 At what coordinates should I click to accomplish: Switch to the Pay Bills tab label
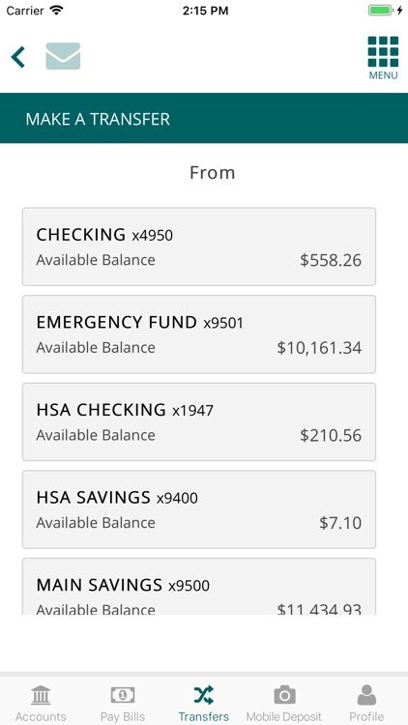click(x=123, y=716)
